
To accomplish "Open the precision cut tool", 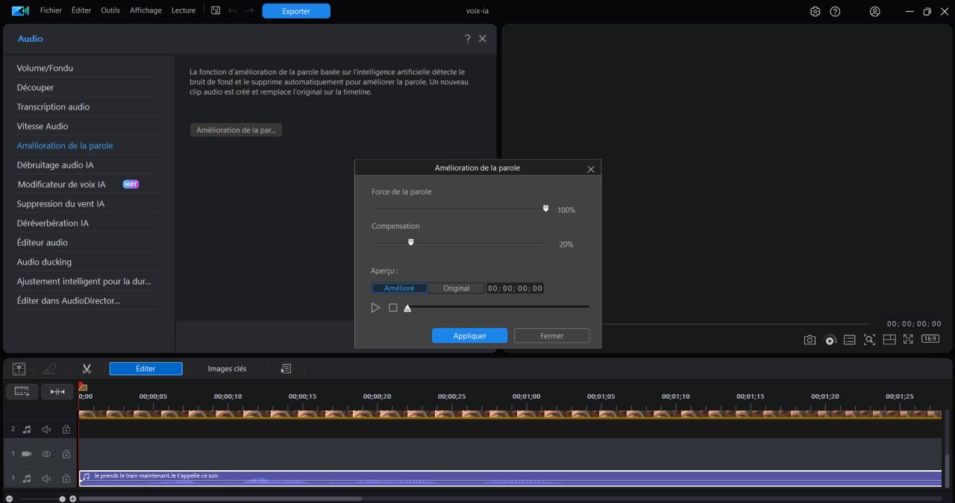I will [57, 391].
